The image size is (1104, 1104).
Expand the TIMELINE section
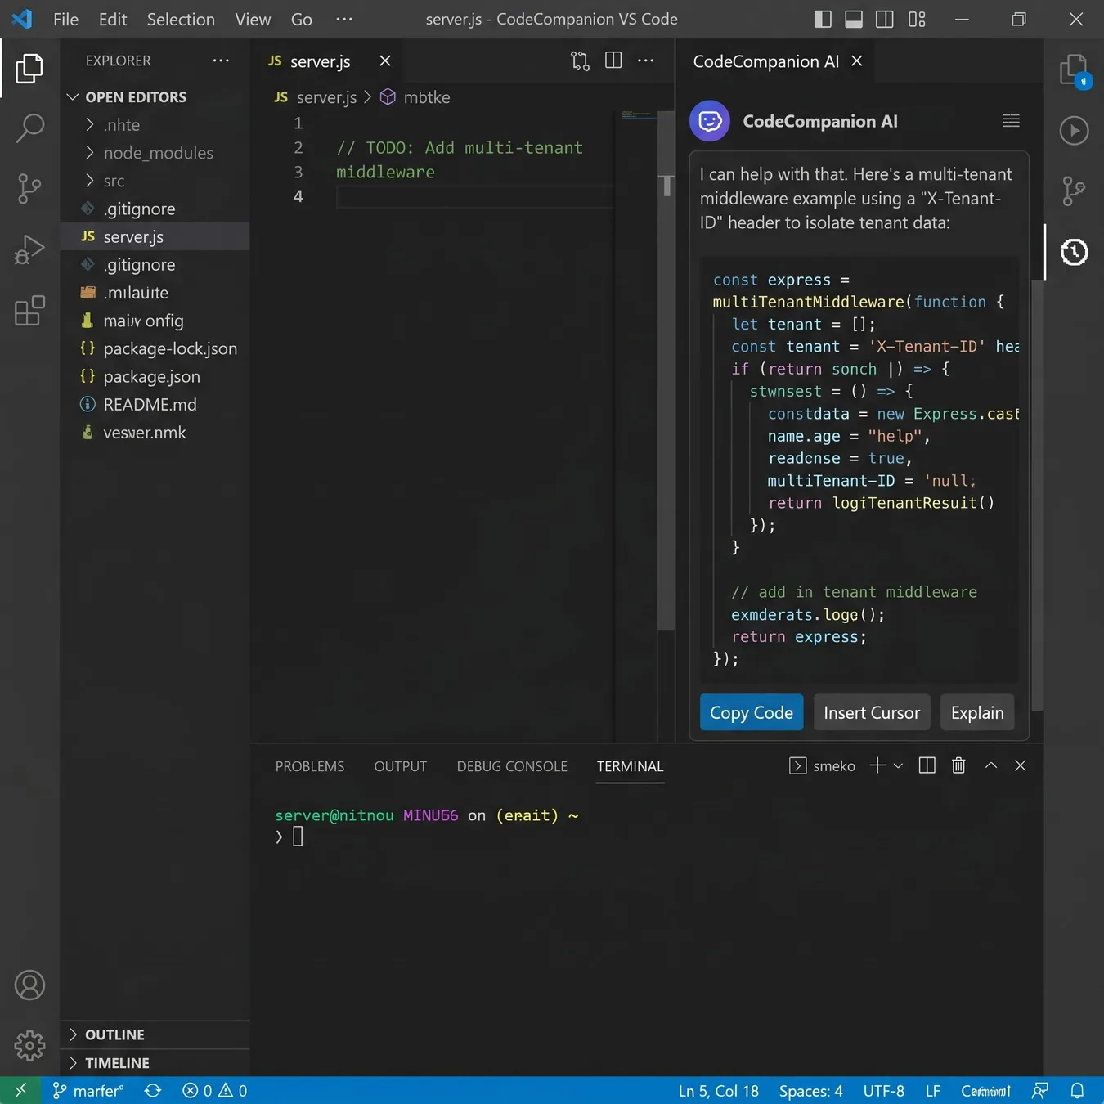[x=155, y=1063]
